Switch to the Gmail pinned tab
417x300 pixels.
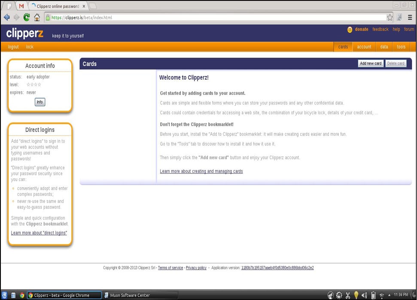pyautogui.click(x=21, y=6)
